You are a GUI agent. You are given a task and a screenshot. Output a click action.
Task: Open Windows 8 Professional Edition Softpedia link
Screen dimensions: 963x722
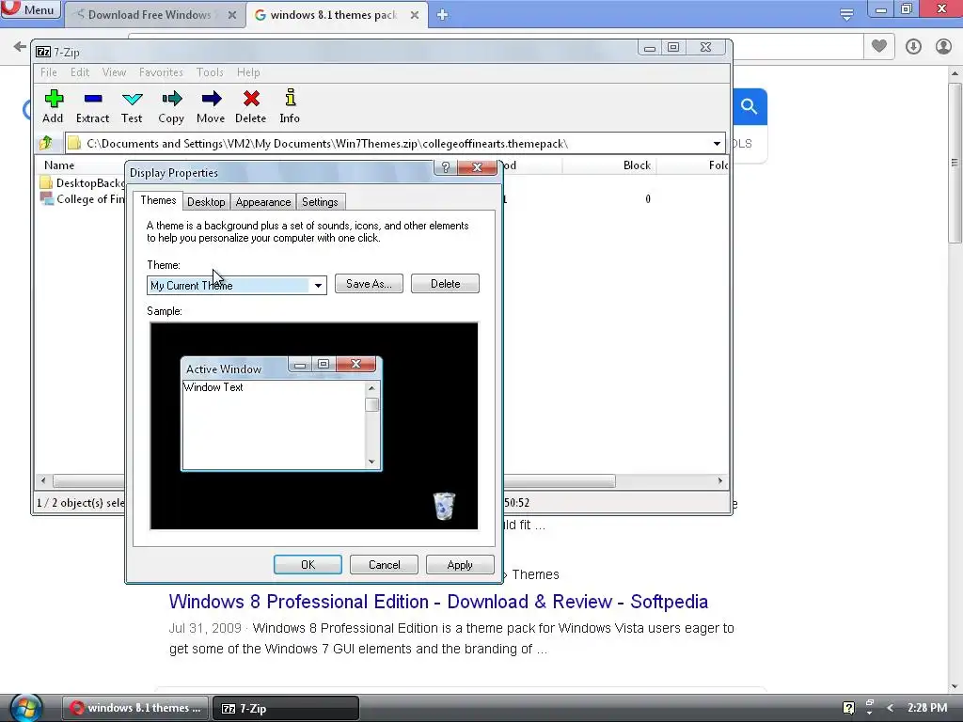point(438,602)
